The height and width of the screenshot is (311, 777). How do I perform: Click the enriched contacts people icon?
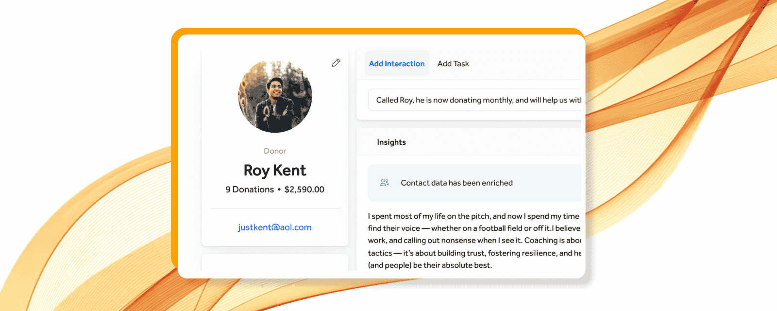[385, 183]
